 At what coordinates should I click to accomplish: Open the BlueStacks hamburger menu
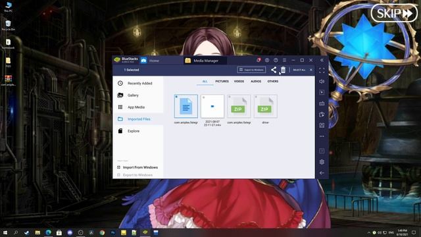284,60
